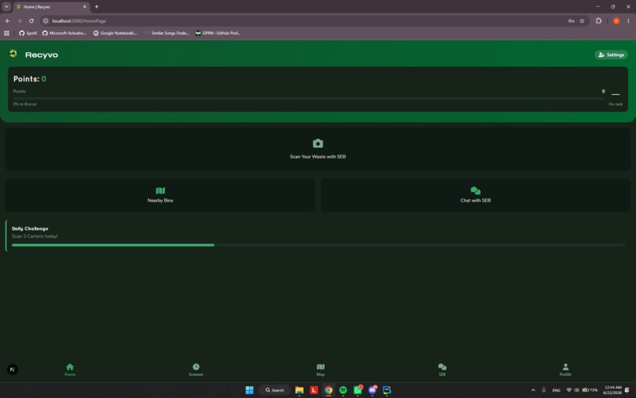The width and height of the screenshot is (636, 398).
Task: Show hidden system tray icons
Action: [x=533, y=390]
